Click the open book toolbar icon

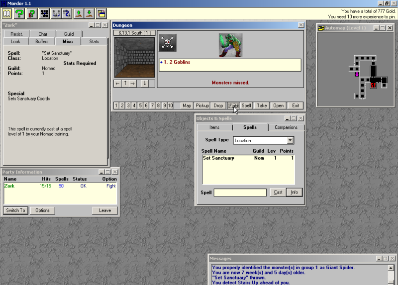click(x=7, y=13)
